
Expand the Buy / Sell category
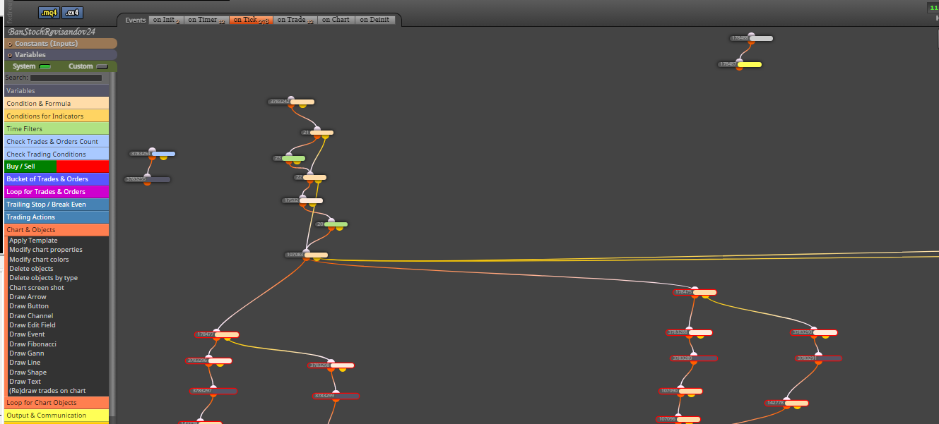click(57, 166)
